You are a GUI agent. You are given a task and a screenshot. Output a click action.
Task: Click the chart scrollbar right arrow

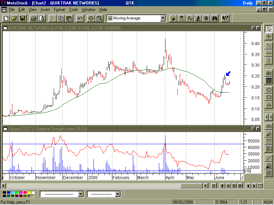coord(206,186)
